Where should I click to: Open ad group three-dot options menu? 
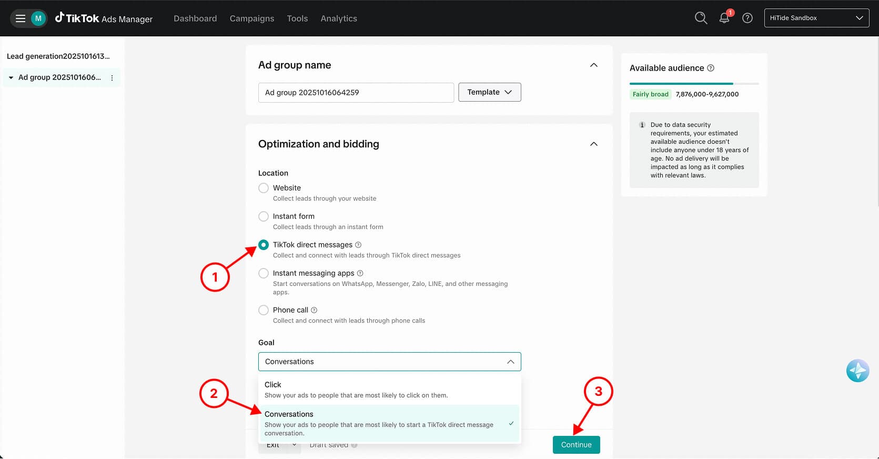tap(112, 77)
